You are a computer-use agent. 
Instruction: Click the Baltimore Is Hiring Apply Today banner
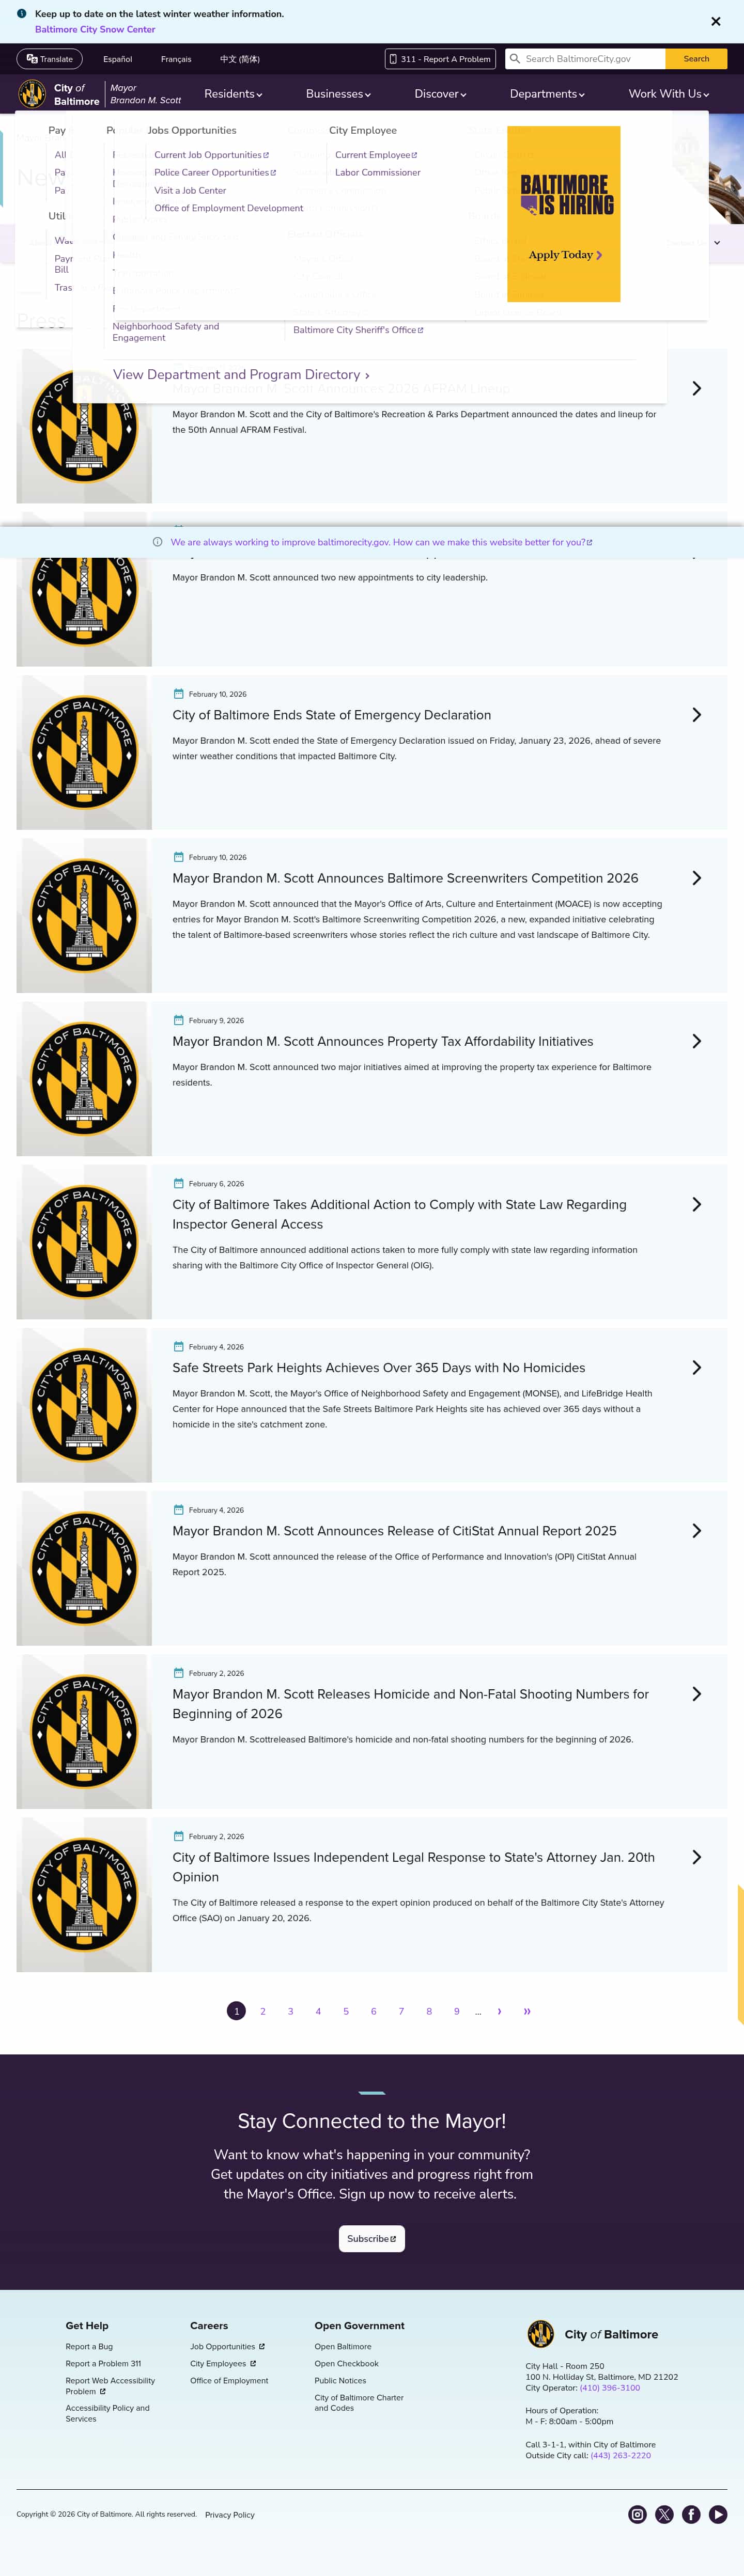coord(563,214)
